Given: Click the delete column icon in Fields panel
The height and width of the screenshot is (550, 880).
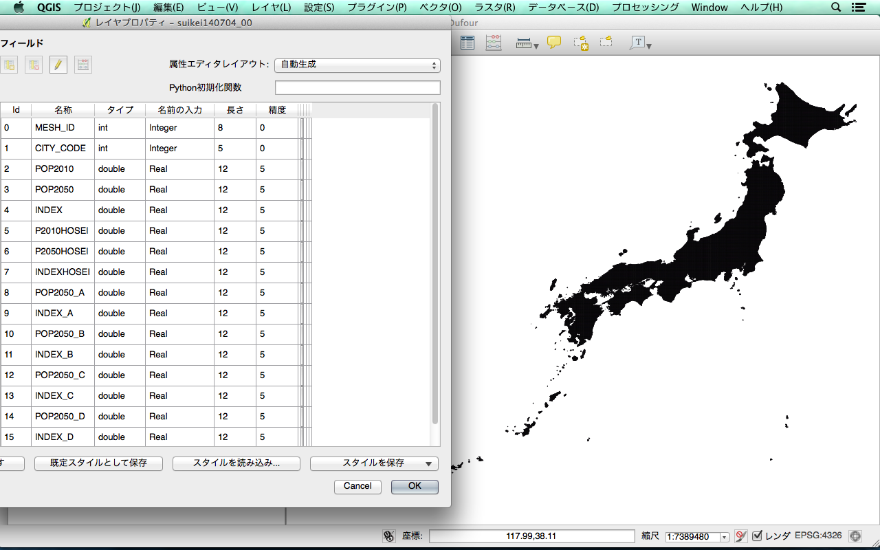Looking at the screenshot, I should point(33,65).
